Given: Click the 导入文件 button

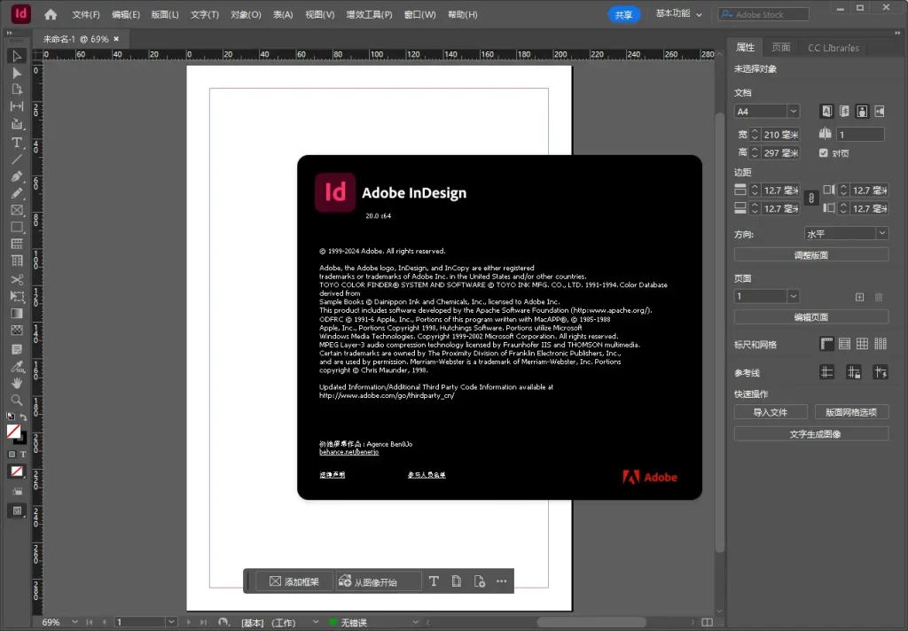Looking at the screenshot, I should tap(771, 412).
